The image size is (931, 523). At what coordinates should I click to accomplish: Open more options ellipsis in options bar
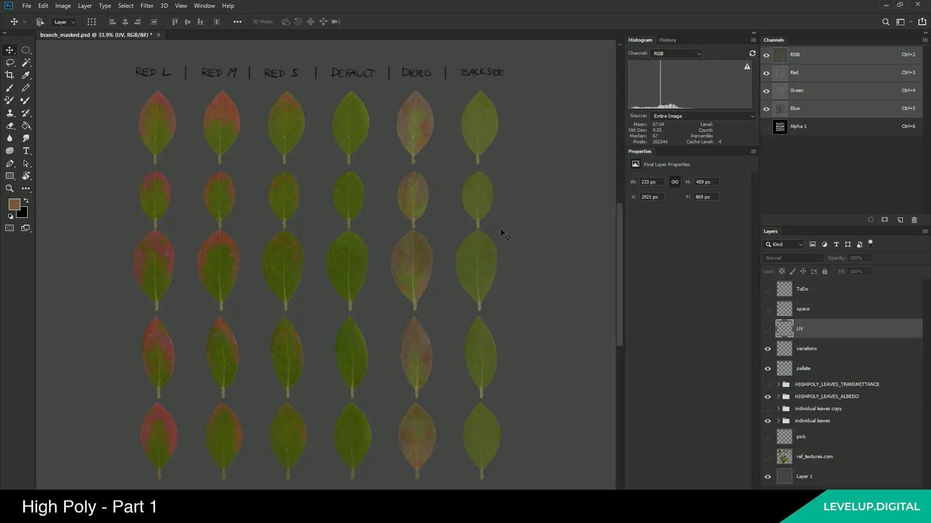(237, 22)
